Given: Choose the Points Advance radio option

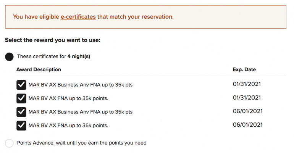Looking at the screenshot, I should (9, 143).
